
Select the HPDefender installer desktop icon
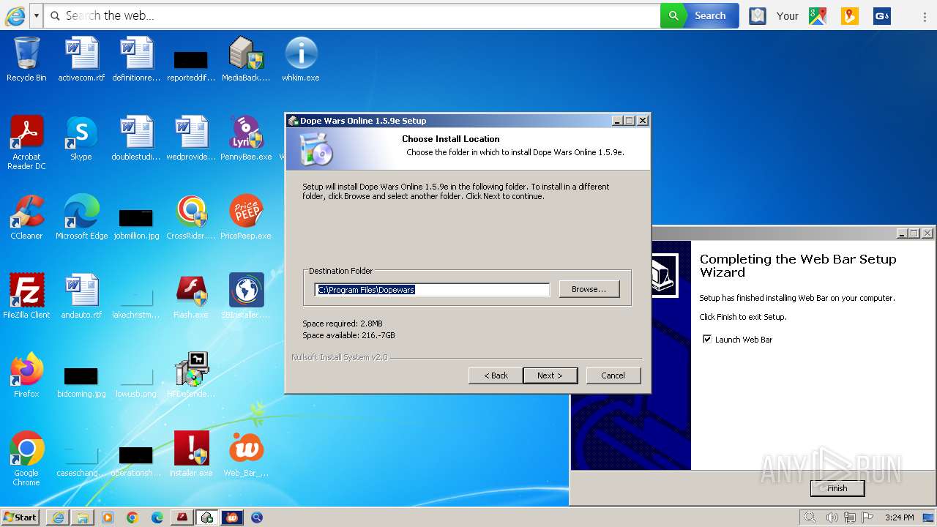point(191,375)
